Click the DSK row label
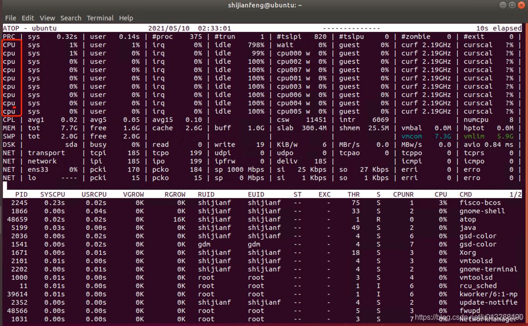This screenshot has height=326, width=528. tap(9, 145)
